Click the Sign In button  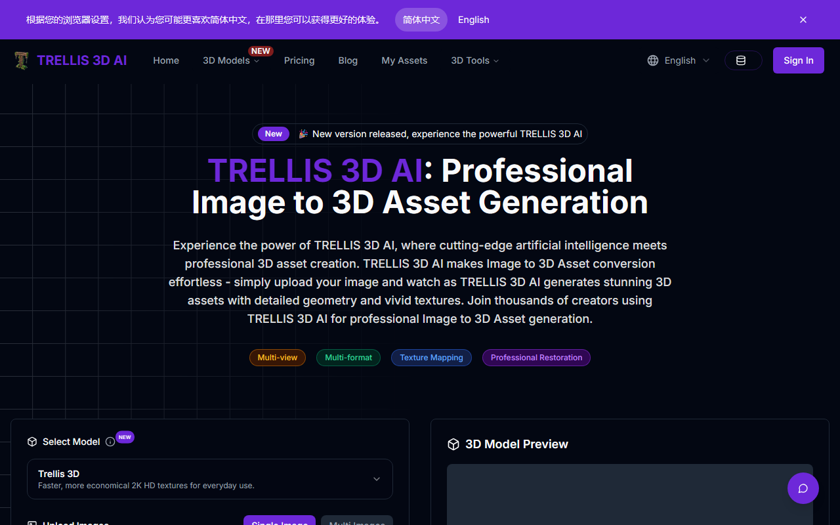(799, 60)
